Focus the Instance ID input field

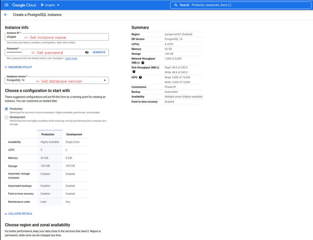pyautogui.click(x=57, y=37)
